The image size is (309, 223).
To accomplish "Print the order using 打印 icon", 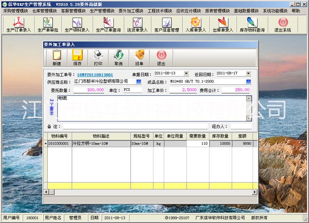I will point(98,57).
